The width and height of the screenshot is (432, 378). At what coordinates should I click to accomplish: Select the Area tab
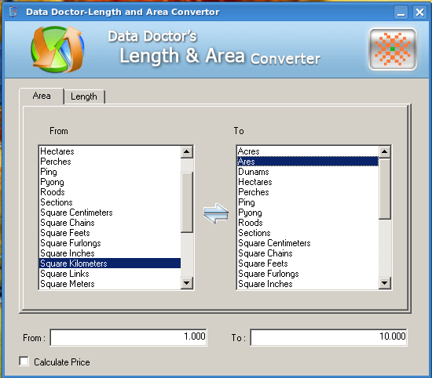42,96
